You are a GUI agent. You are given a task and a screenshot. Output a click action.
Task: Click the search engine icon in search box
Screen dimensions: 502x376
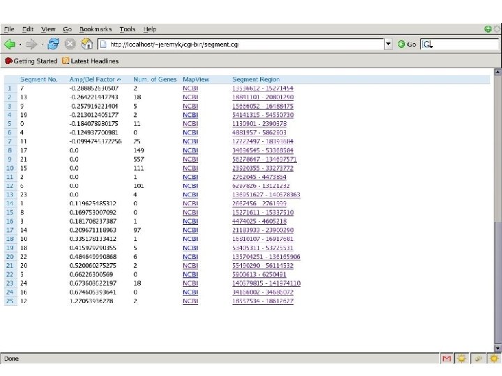[427, 44]
